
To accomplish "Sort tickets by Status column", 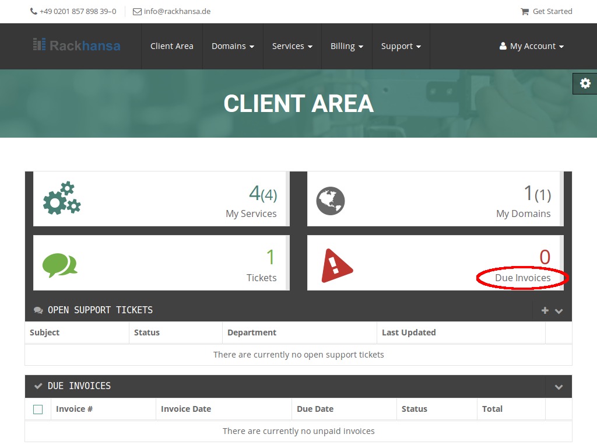I will click(x=146, y=332).
